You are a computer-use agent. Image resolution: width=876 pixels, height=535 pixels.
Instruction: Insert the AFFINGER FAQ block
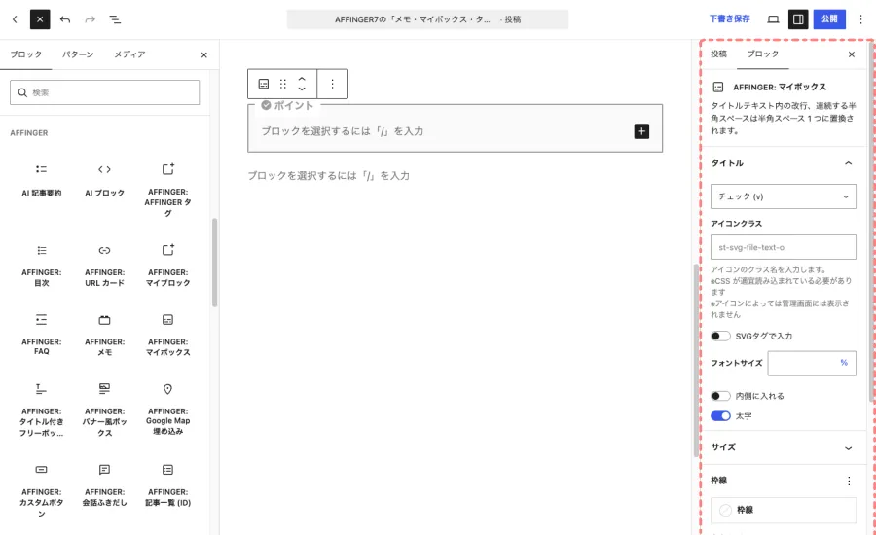click(41, 335)
